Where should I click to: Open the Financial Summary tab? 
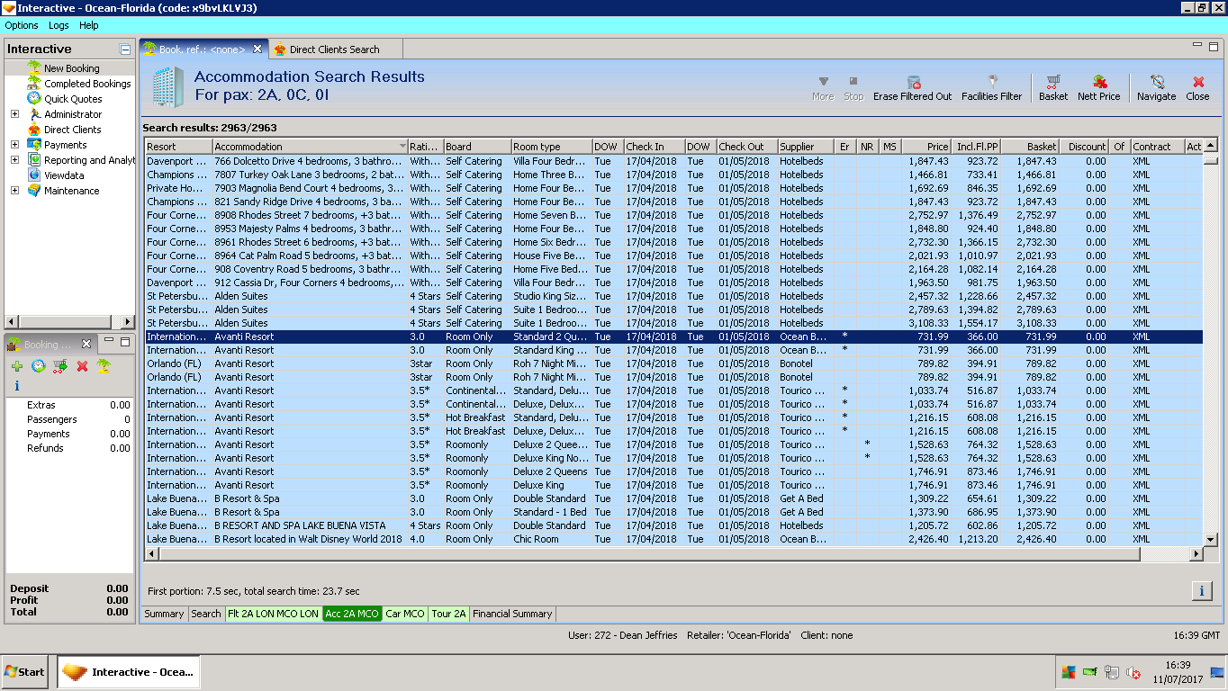(x=512, y=614)
